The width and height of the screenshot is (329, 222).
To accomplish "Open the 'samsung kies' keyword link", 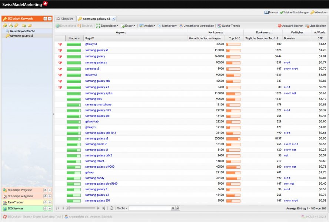I will coord(93,99).
